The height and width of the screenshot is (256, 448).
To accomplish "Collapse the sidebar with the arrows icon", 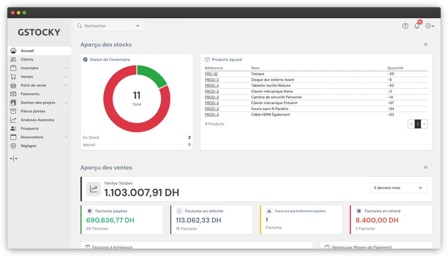I will pyautogui.click(x=14, y=158).
